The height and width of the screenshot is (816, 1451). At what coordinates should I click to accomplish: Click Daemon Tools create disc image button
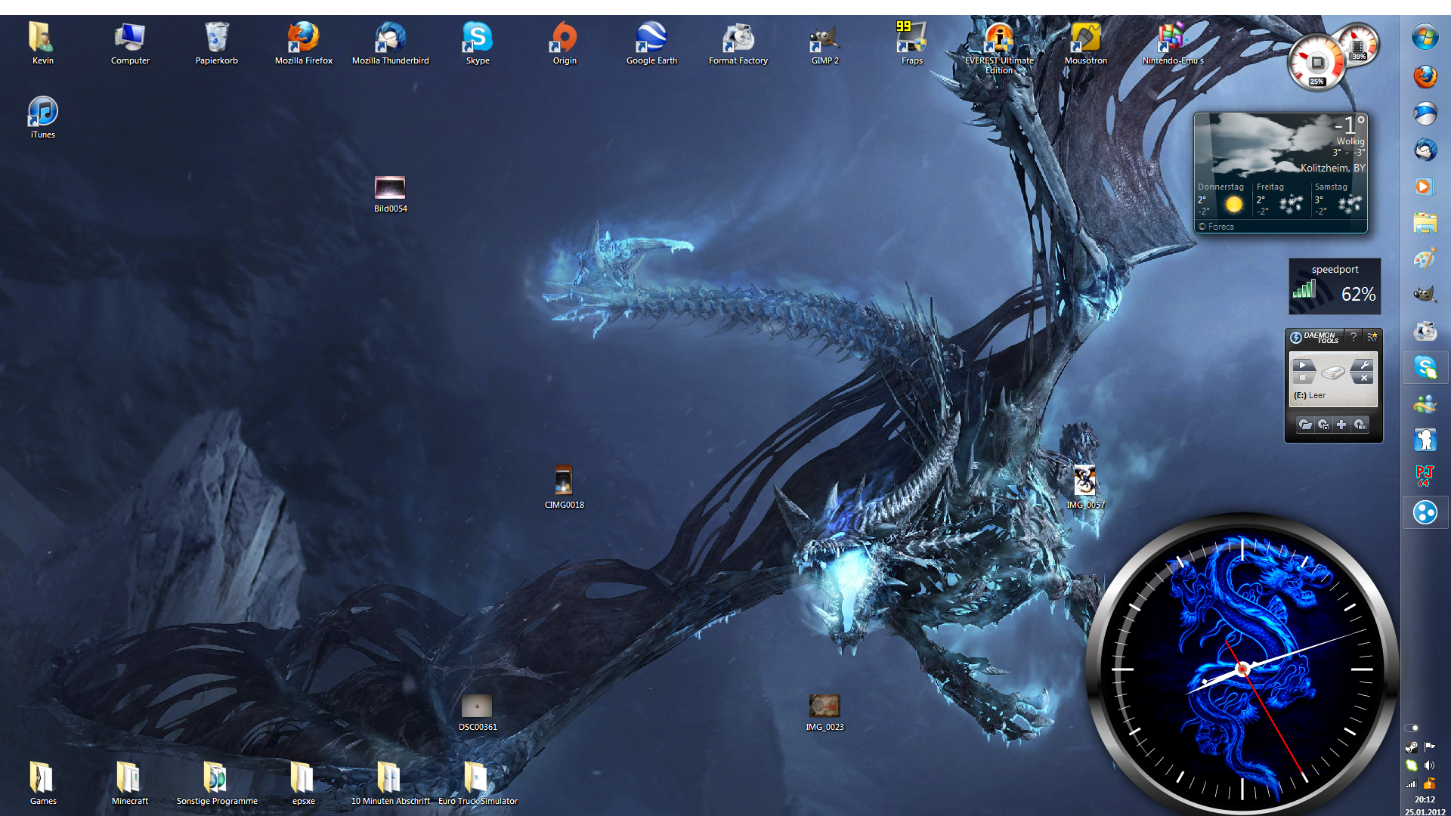pos(1324,425)
